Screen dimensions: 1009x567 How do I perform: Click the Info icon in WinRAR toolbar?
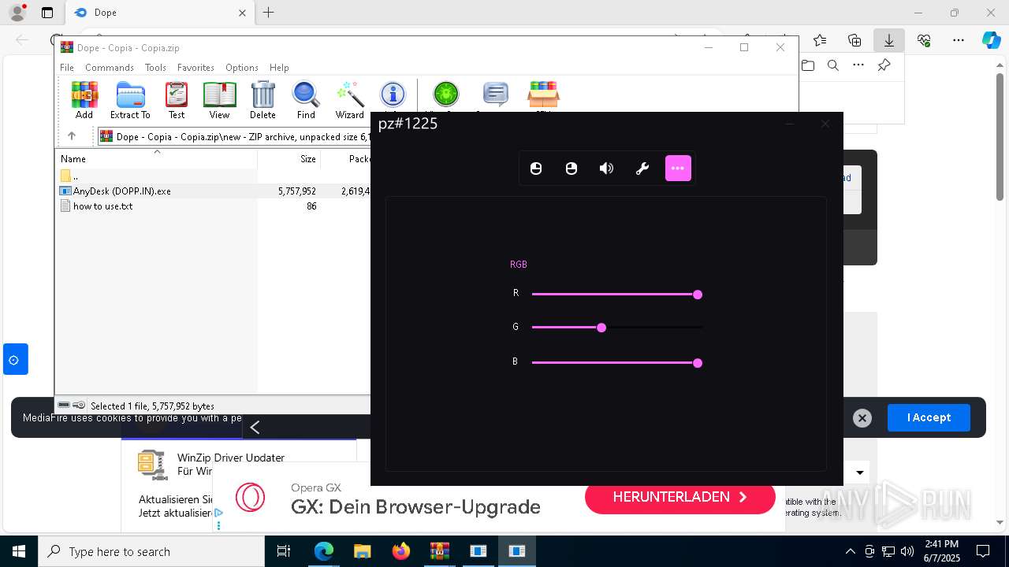(x=393, y=96)
